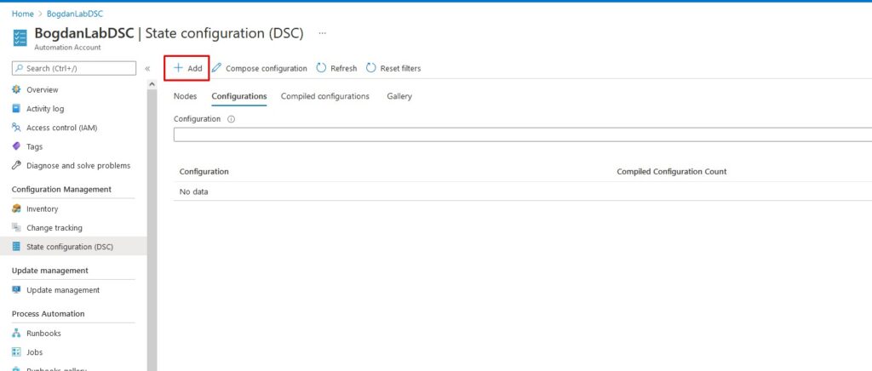Click the Update management monitor icon
The height and width of the screenshot is (371, 872).
click(16, 290)
